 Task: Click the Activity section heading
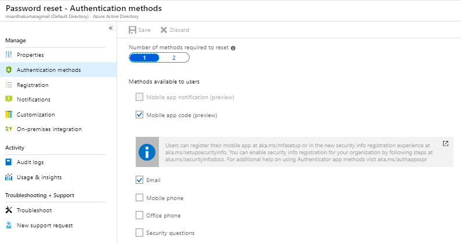point(14,148)
